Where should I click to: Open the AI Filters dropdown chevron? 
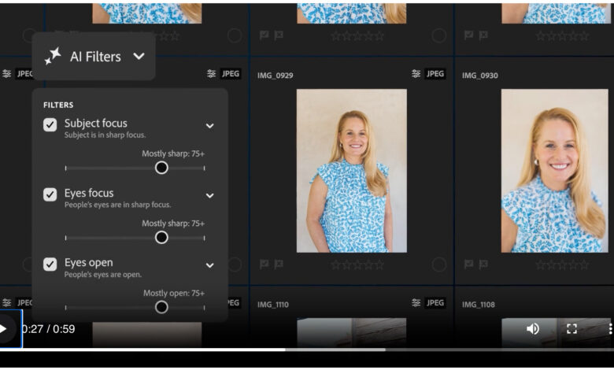[139, 57]
